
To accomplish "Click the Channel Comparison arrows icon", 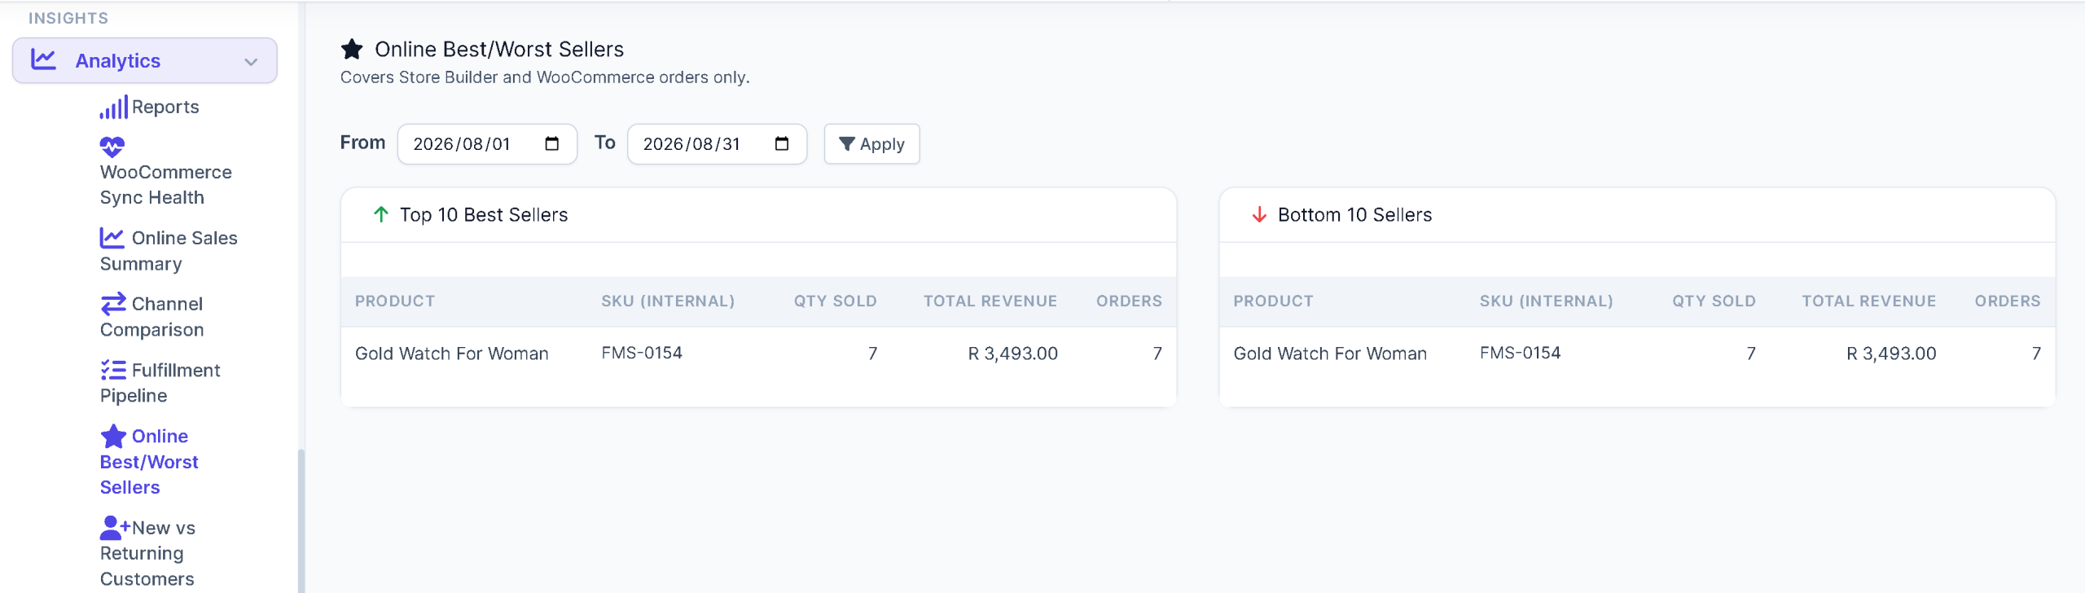I will (113, 304).
